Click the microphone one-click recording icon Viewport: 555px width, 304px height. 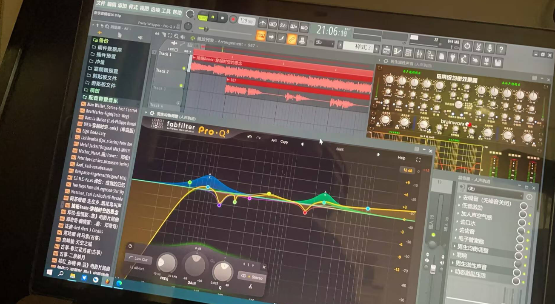[490, 48]
